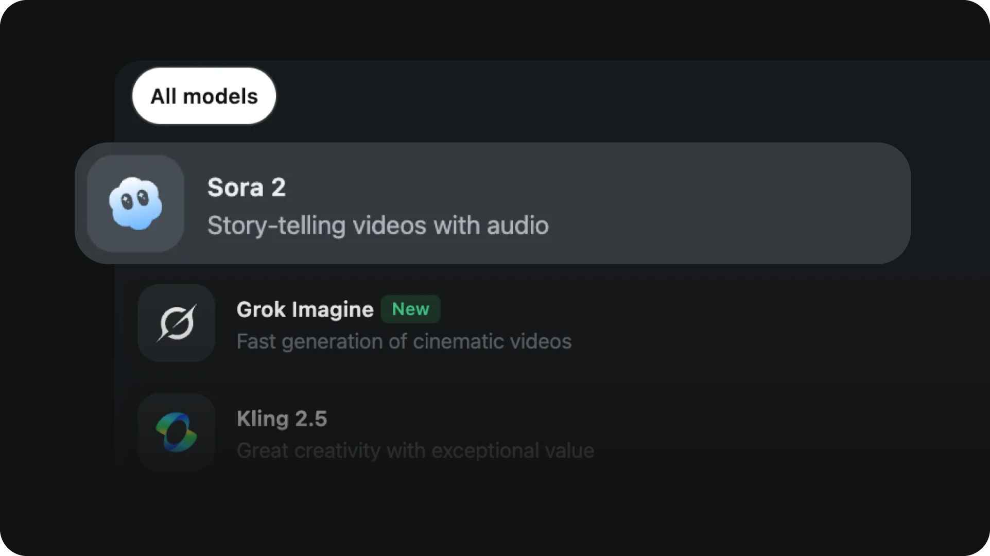Click the Sora 2 cloud mascot icon
990x556 pixels.
[x=135, y=203]
